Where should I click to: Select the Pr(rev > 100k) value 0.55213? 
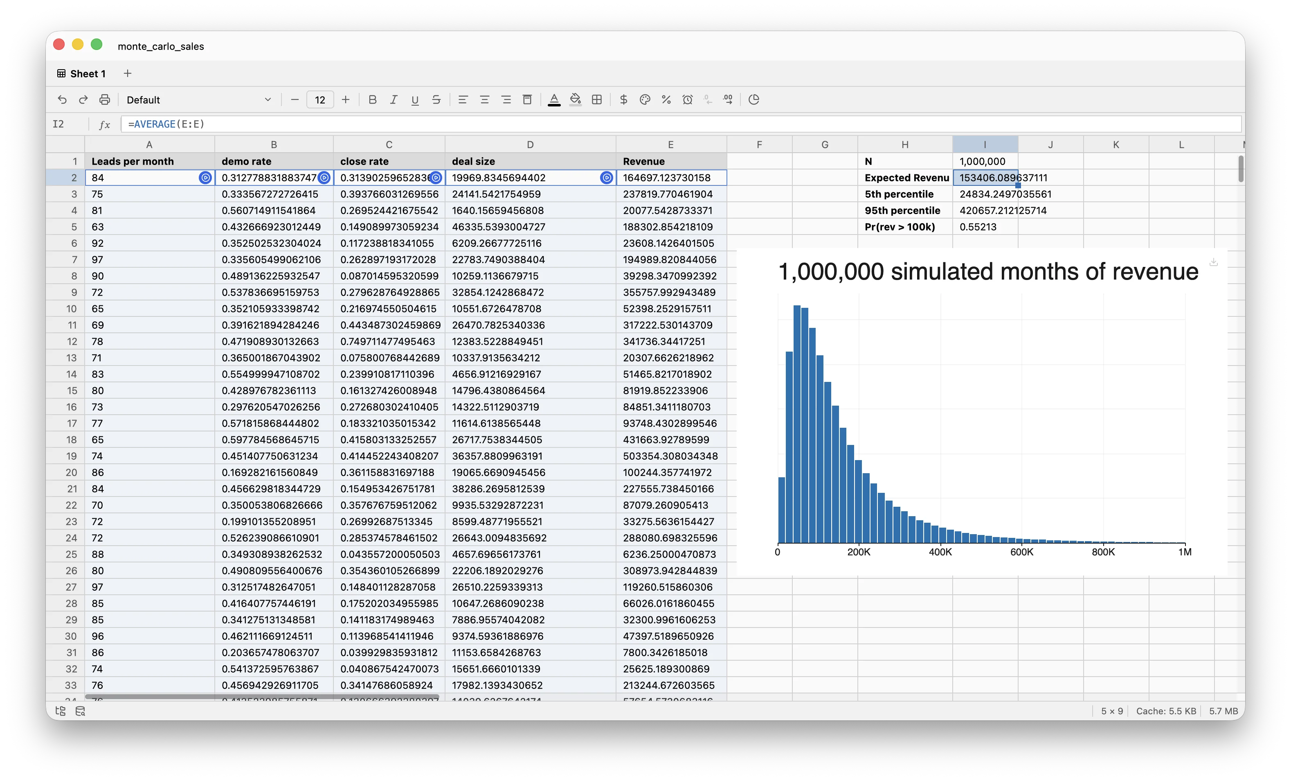[985, 227]
